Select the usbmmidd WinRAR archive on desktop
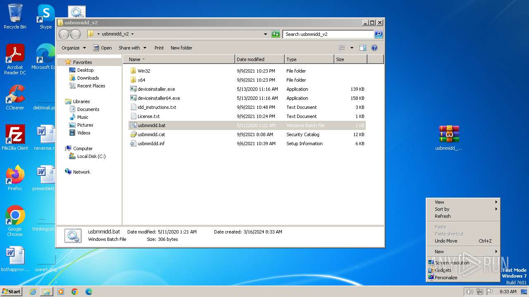 (449, 138)
